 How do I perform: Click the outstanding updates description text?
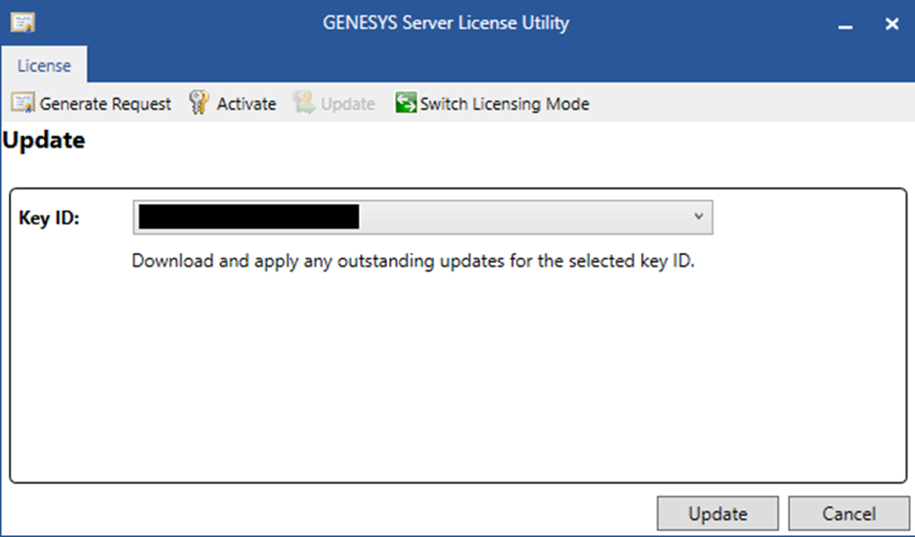click(413, 262)
